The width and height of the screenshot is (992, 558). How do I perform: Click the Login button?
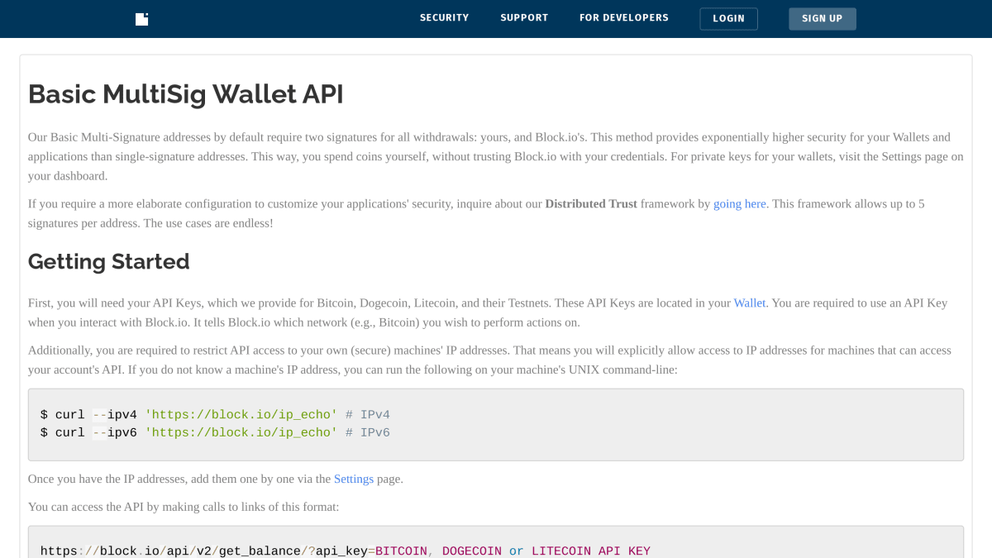tap(728, 19)
